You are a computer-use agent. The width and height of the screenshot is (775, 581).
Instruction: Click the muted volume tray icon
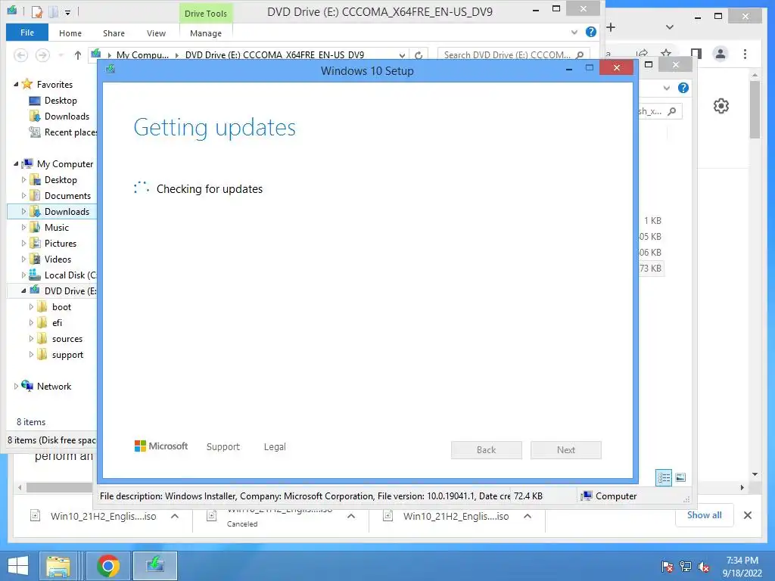[x=704, y=567]
